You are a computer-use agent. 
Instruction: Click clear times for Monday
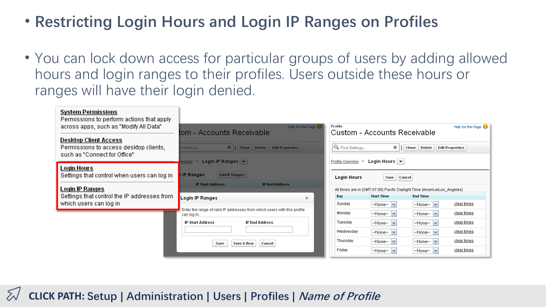[464, 213]
